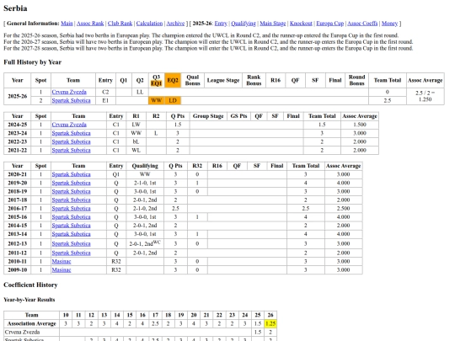Open the Calculation link
The height and width of the screenshot is (341, 455).
click(x=149, y=24)
